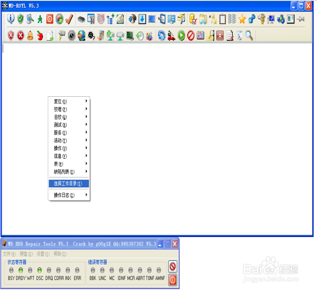
Task: Click the black memory chip icon
Action: tap(81, 20)
